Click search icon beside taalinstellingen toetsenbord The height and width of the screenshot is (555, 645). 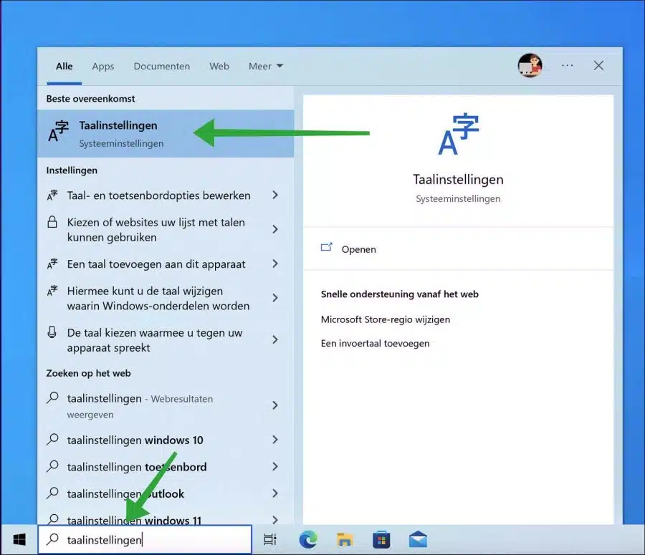coord(52,465)
